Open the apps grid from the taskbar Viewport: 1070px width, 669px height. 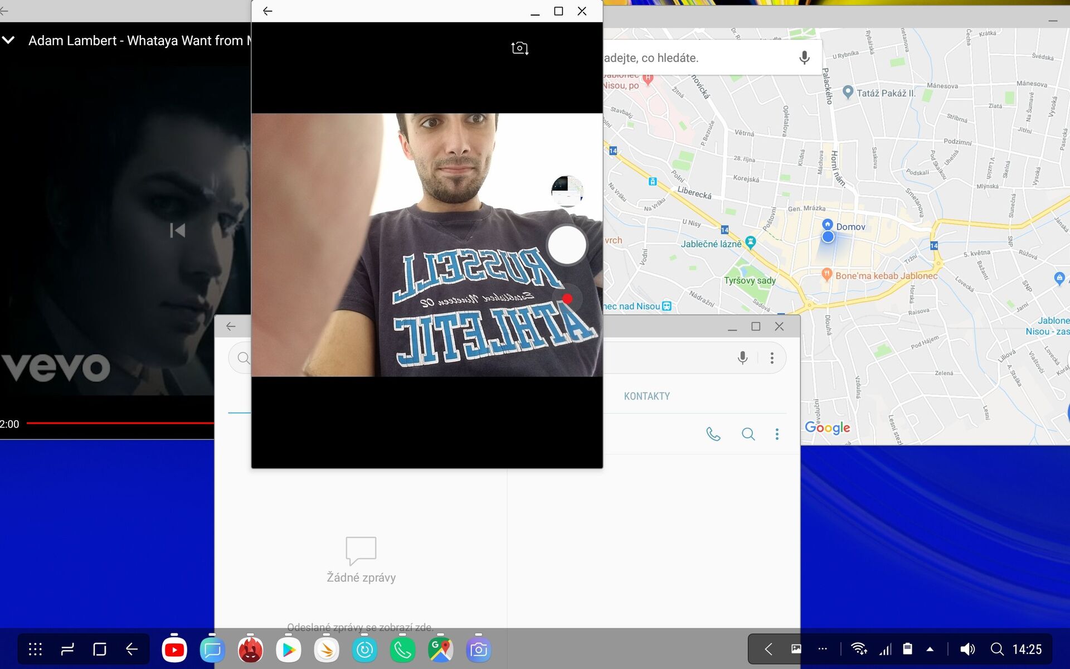coord(35,649)
